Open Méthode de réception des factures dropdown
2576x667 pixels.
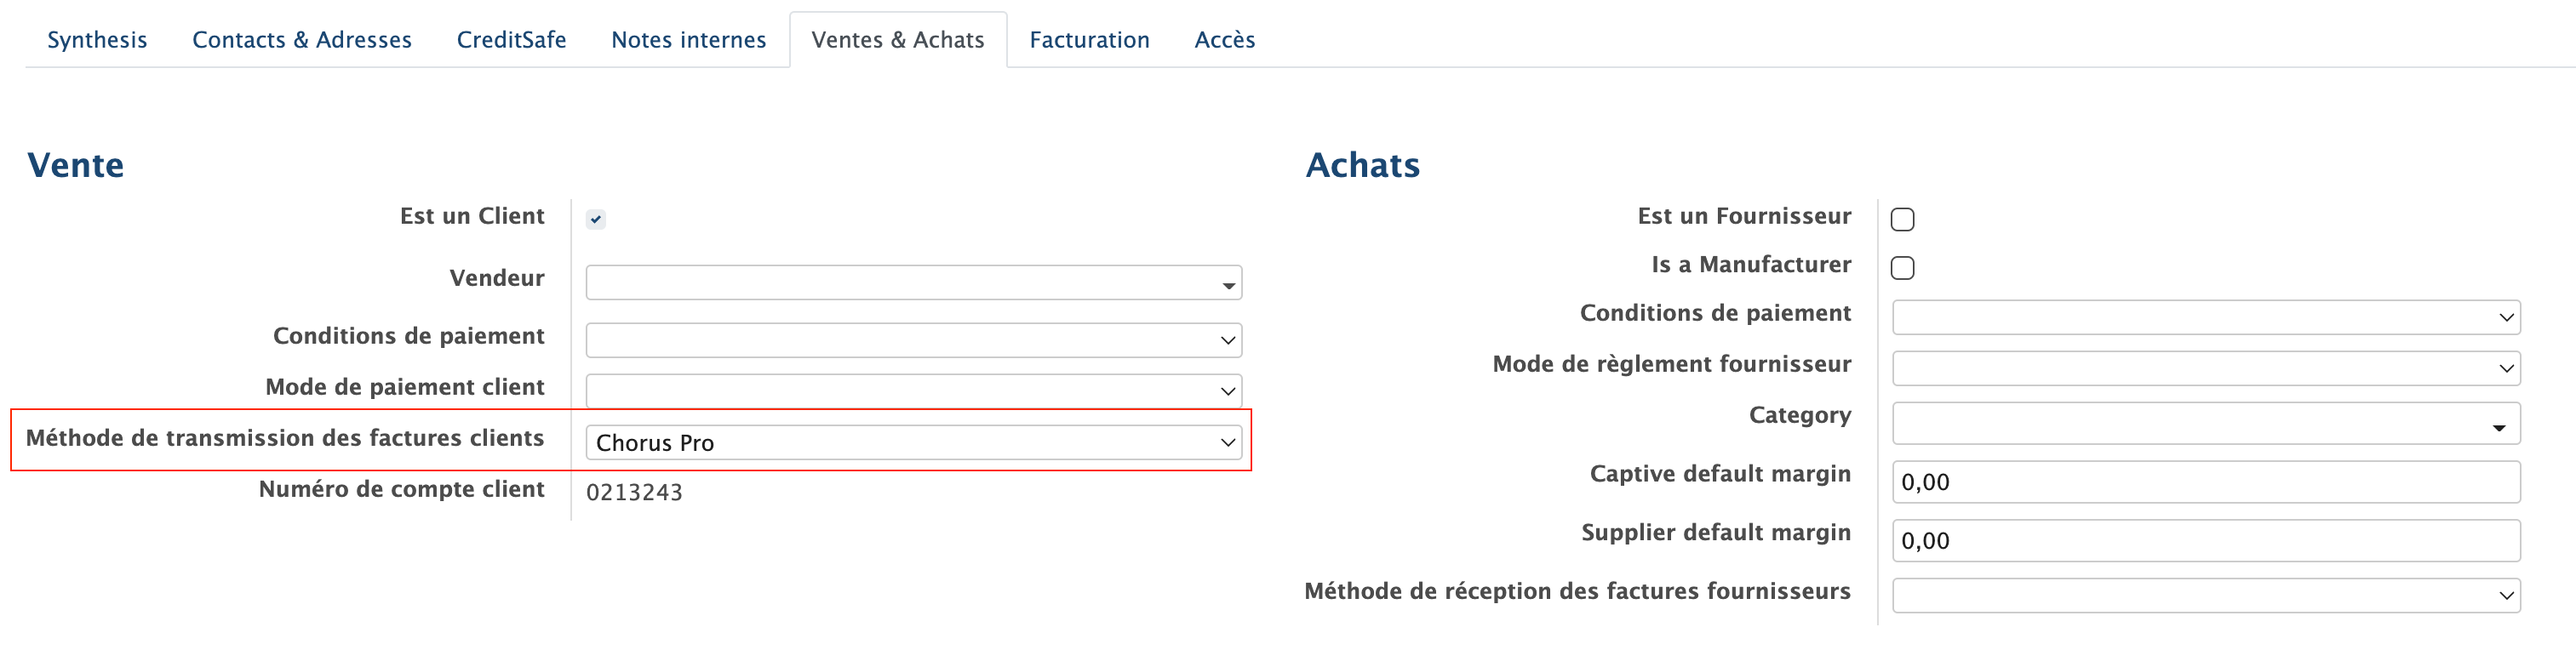pos(2205,595)
